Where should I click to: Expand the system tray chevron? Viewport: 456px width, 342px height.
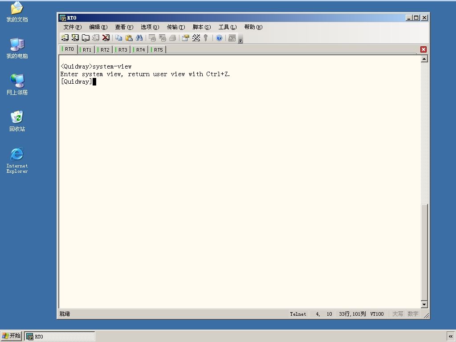pos(451,337)
